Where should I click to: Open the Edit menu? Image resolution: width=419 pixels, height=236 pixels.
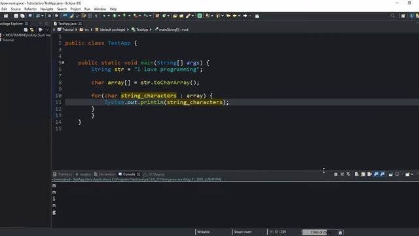[4, 9]
